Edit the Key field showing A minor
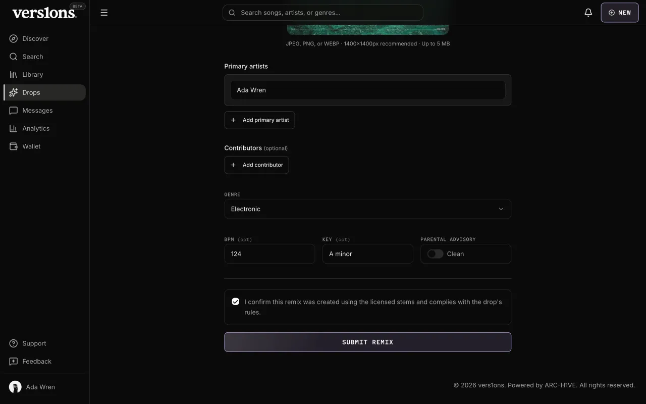Image resolution: width=646 pixels, height=404 pixels. (367, 254)
